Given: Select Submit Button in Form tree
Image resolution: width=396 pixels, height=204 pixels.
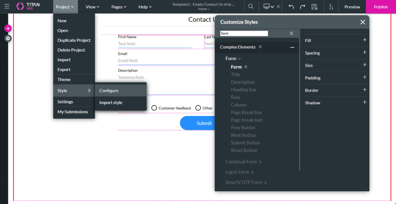Looking at the screenshot, I should pos(245,143).
